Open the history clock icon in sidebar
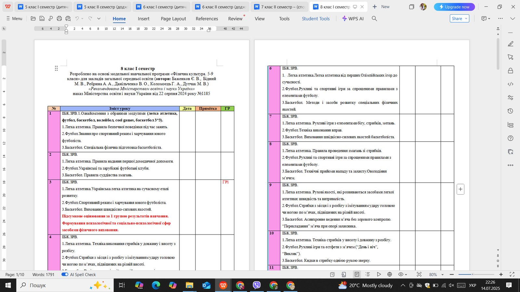Viewport: 520px width, 292px height. click(x=511, y=111)
